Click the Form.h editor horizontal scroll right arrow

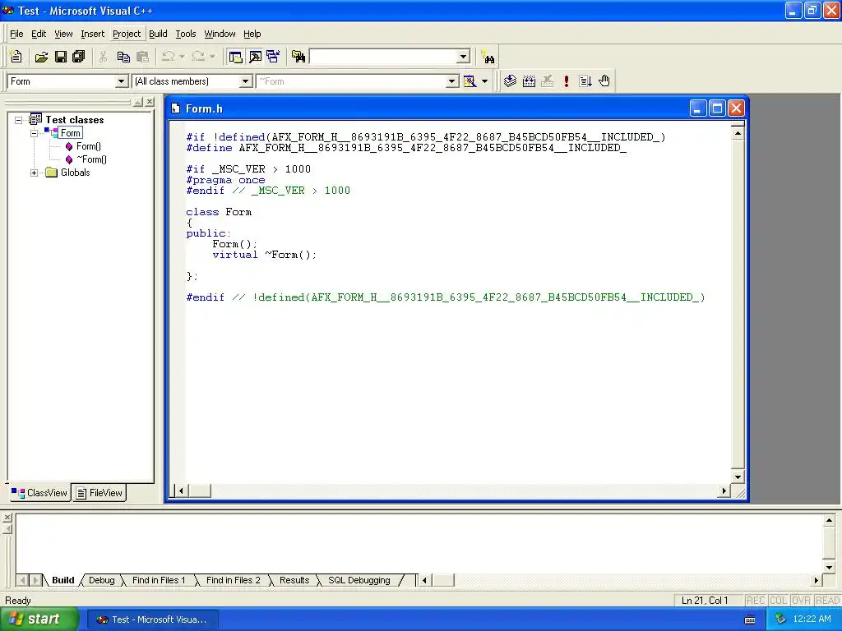coord(724,491)
